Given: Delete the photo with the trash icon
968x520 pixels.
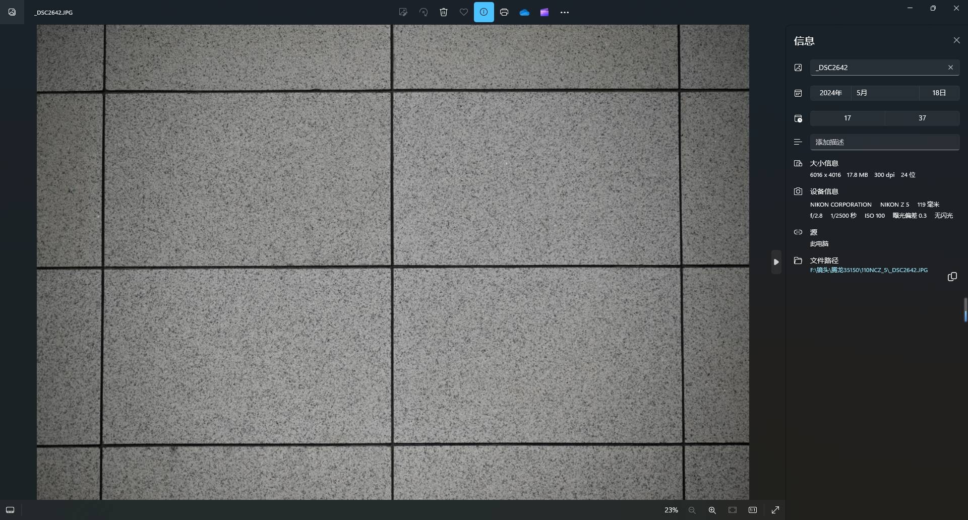Looking at the screenshot, I should click(444, 12).
